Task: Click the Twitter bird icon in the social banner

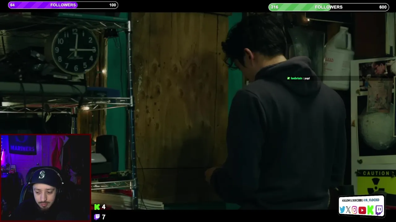Action: click(342, 210)
